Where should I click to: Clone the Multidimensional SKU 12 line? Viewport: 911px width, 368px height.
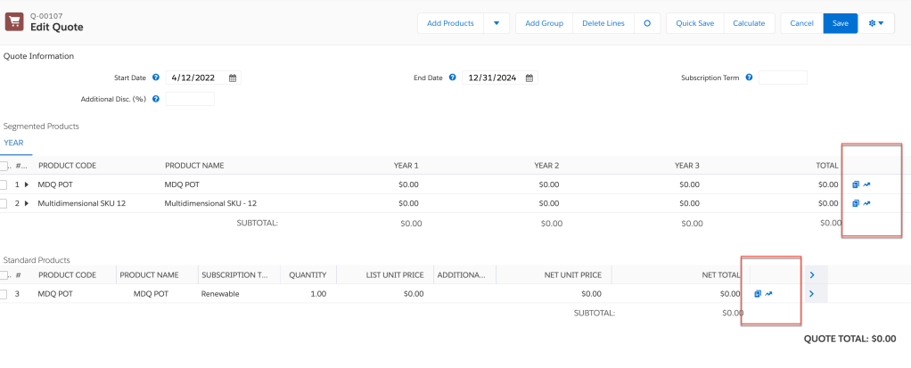tap(855, 203)
